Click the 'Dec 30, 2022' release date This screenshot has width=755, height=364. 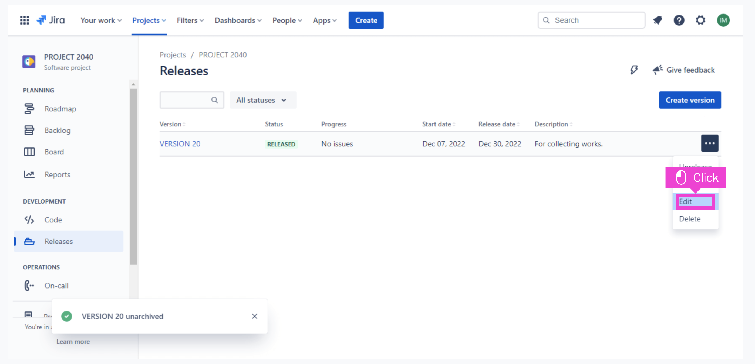point(500,144)
